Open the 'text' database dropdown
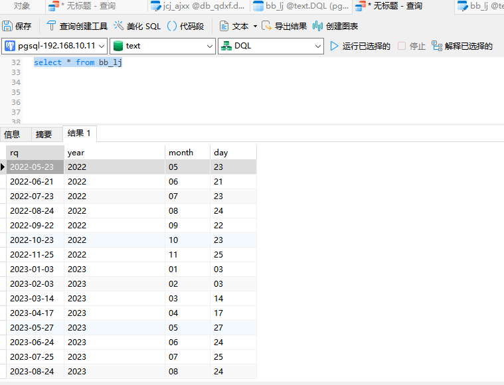Screen dimensions: 504x385 pyautogui.click(x=163, y=46)
